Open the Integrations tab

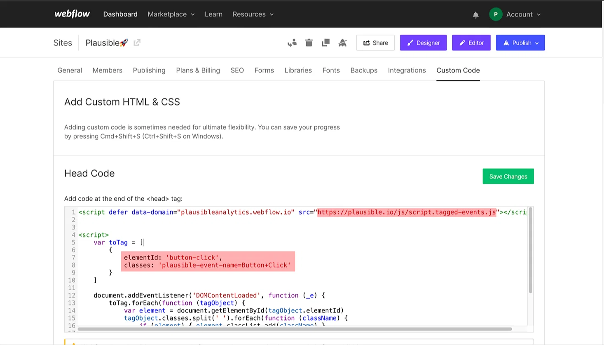tap(407, 70)
